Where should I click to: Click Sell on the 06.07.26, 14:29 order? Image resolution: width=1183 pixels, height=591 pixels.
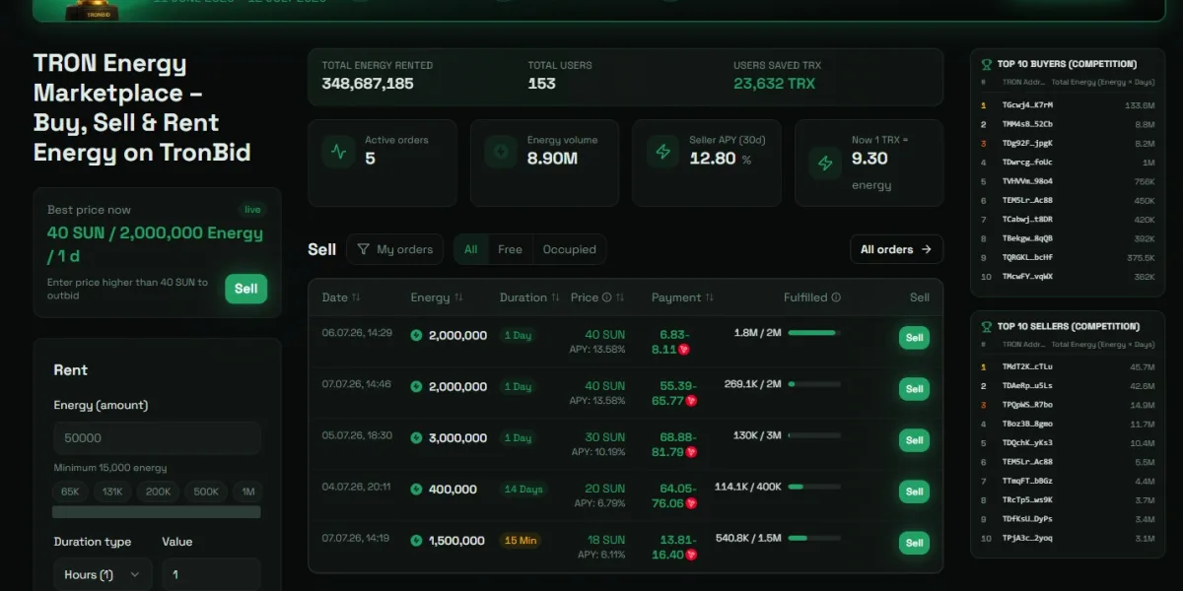[915, 338]
